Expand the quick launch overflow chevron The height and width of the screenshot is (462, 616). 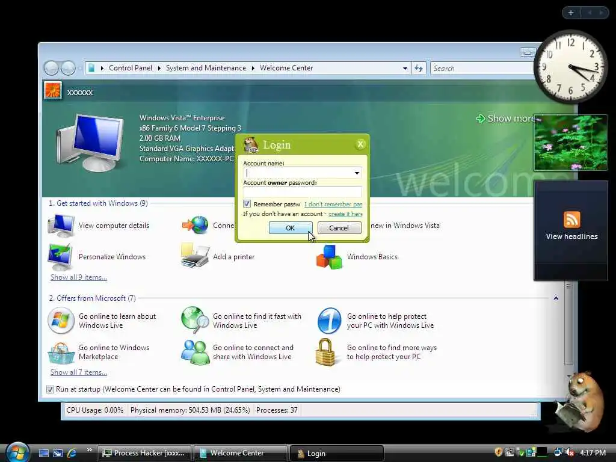point(90,450)
